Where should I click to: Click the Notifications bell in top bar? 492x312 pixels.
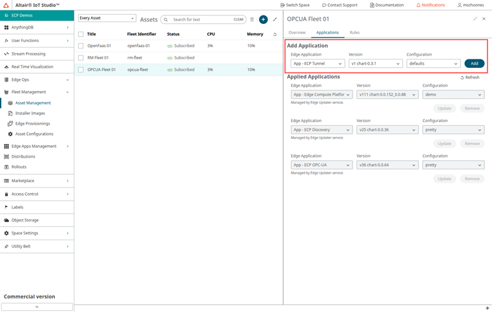[430, 5]
